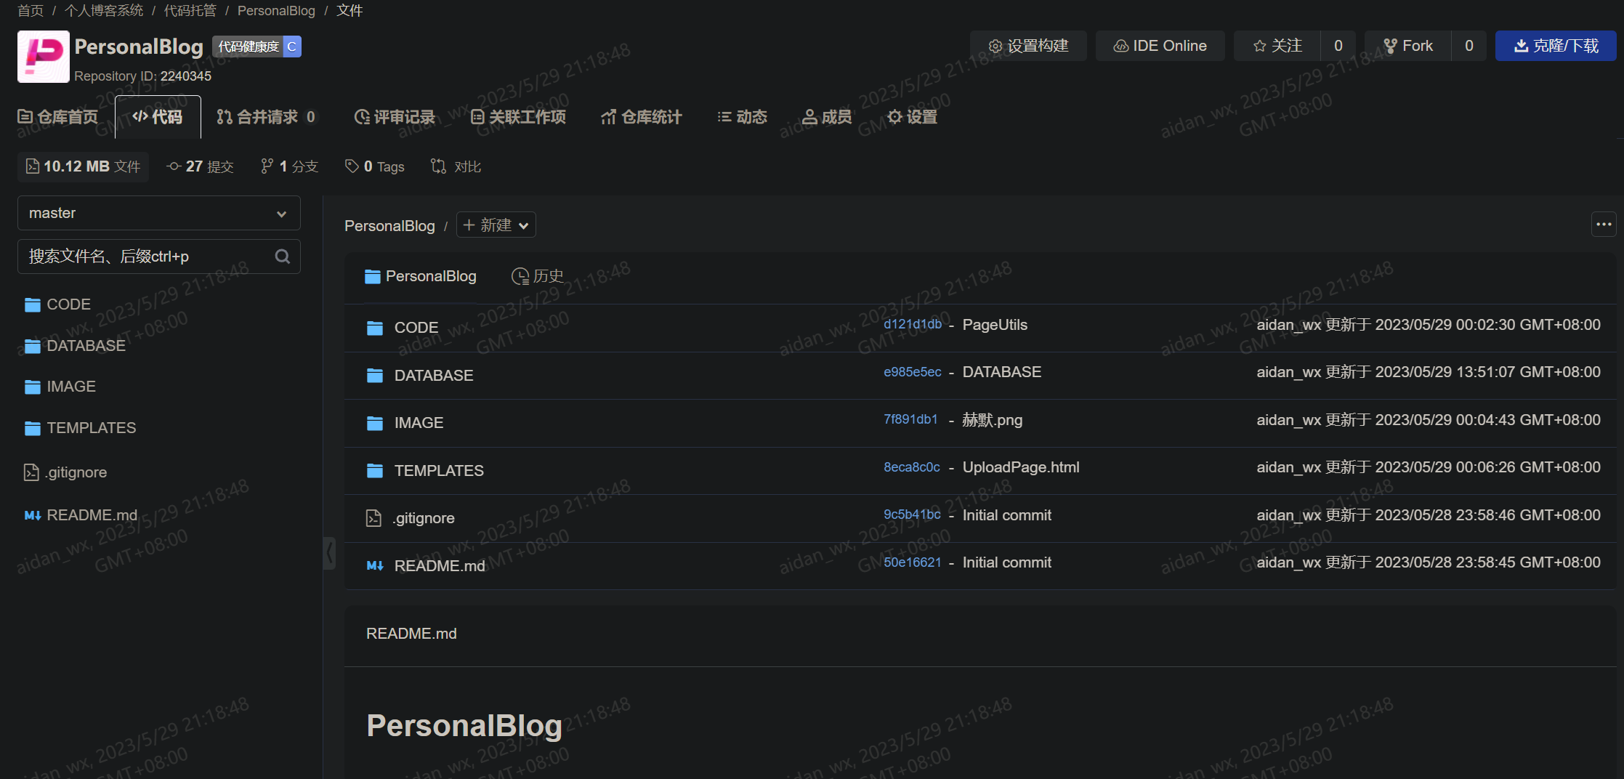Click the 关注 count 0
The image size is (1624, 779).
click(1338, 46)
